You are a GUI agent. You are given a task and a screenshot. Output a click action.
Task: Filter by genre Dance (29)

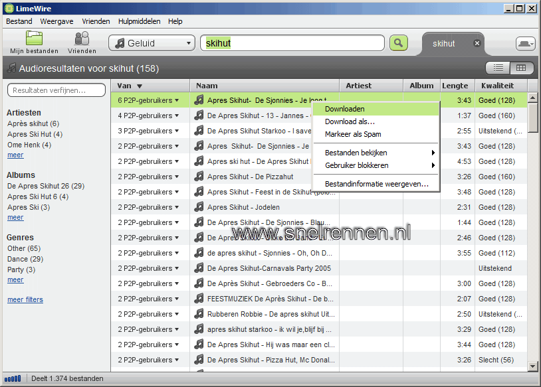pos(25,259)
